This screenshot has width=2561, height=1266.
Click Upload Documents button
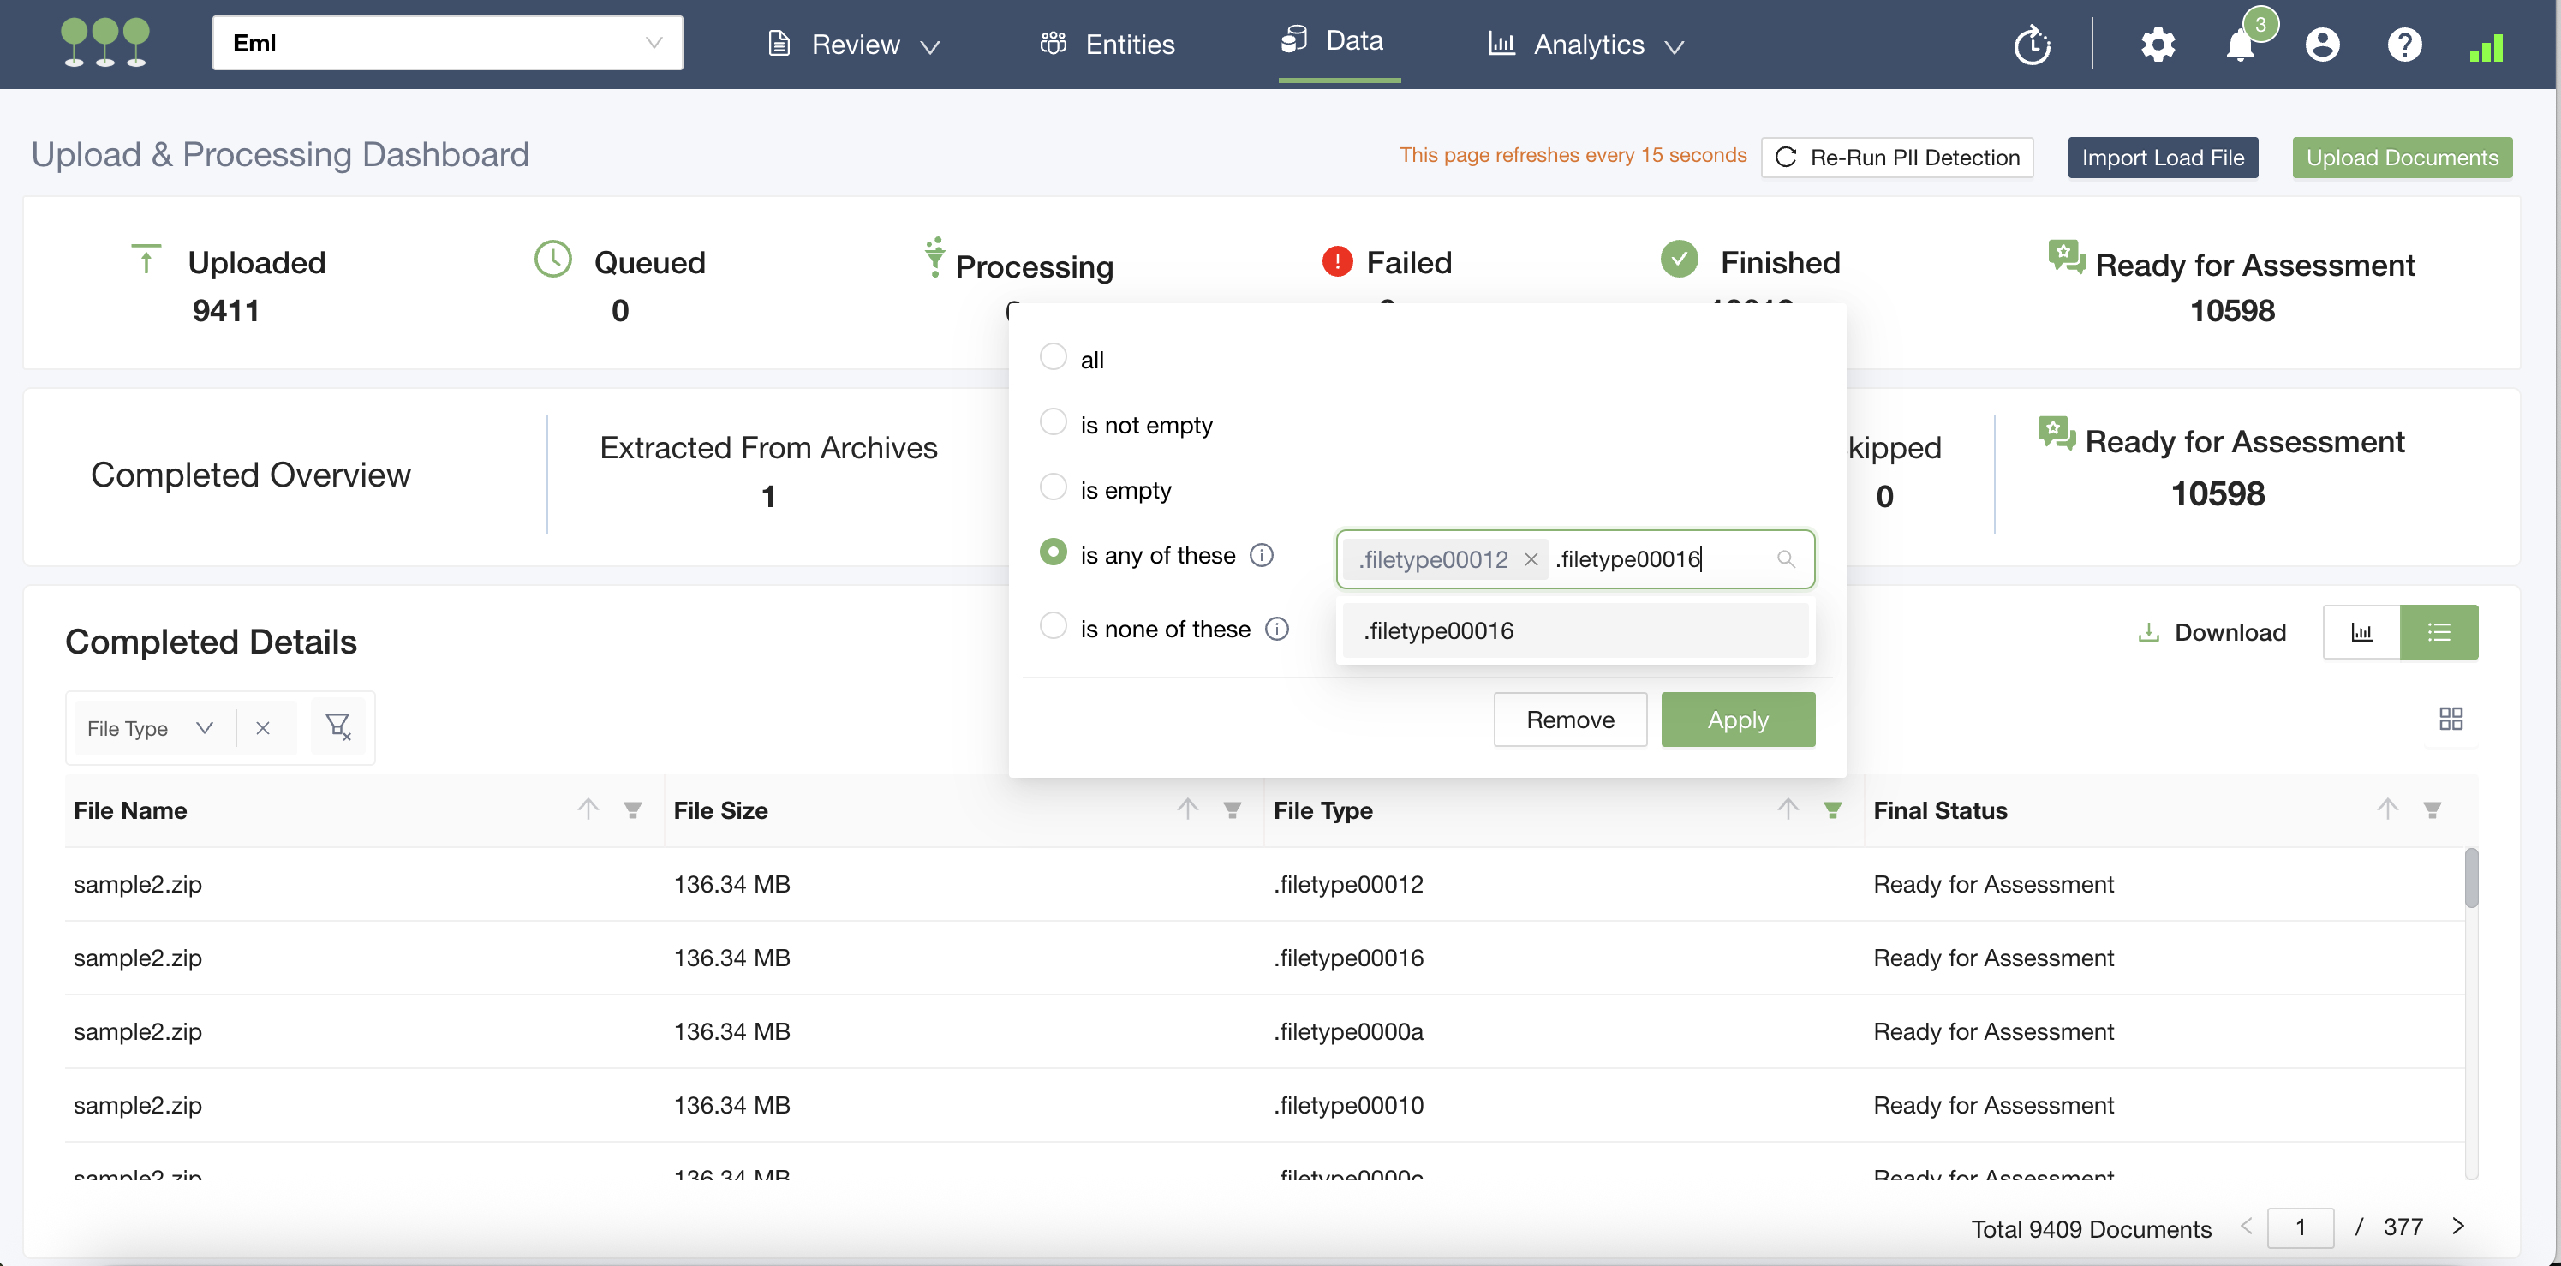tap(2401, 157)
